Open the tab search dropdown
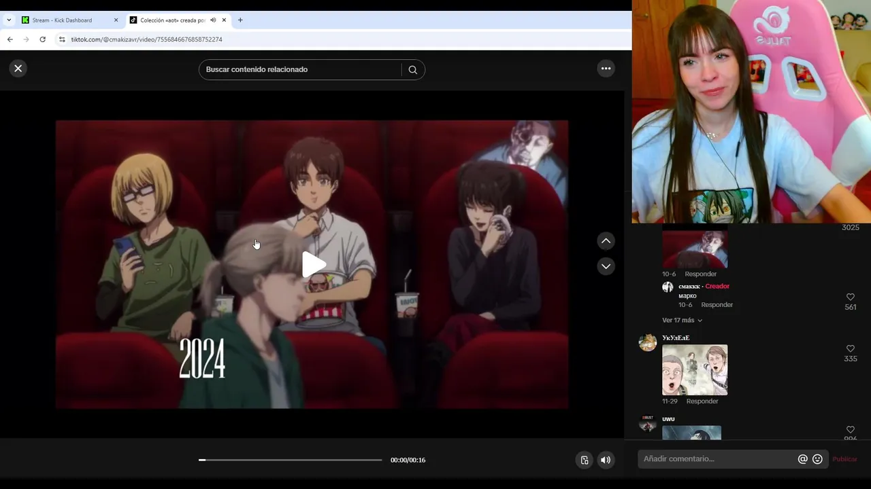This screenshot has height=489, width=871. 9,20
